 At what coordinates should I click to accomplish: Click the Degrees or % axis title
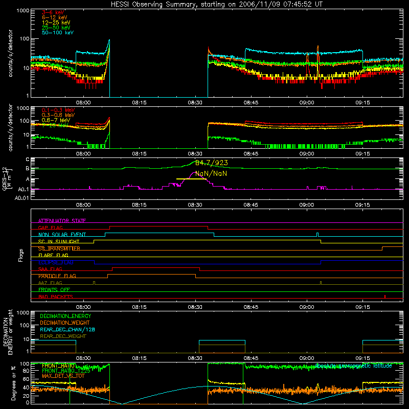coord(13,383)
